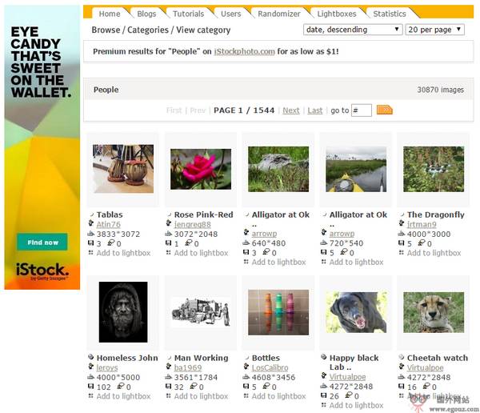Open the date, descending sort dropdown

click(353, 30)
